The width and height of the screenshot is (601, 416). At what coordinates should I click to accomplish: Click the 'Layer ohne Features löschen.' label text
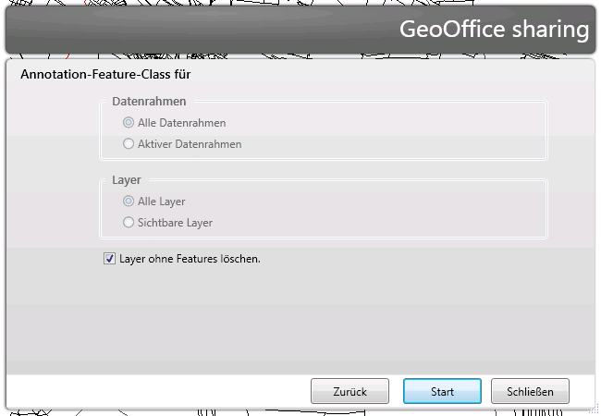click(190, 259)
